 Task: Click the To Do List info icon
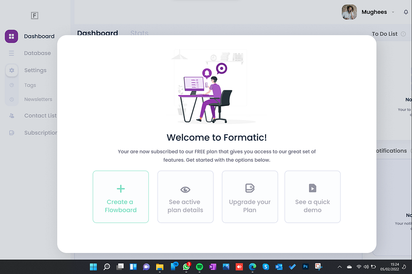click(403, 34)
